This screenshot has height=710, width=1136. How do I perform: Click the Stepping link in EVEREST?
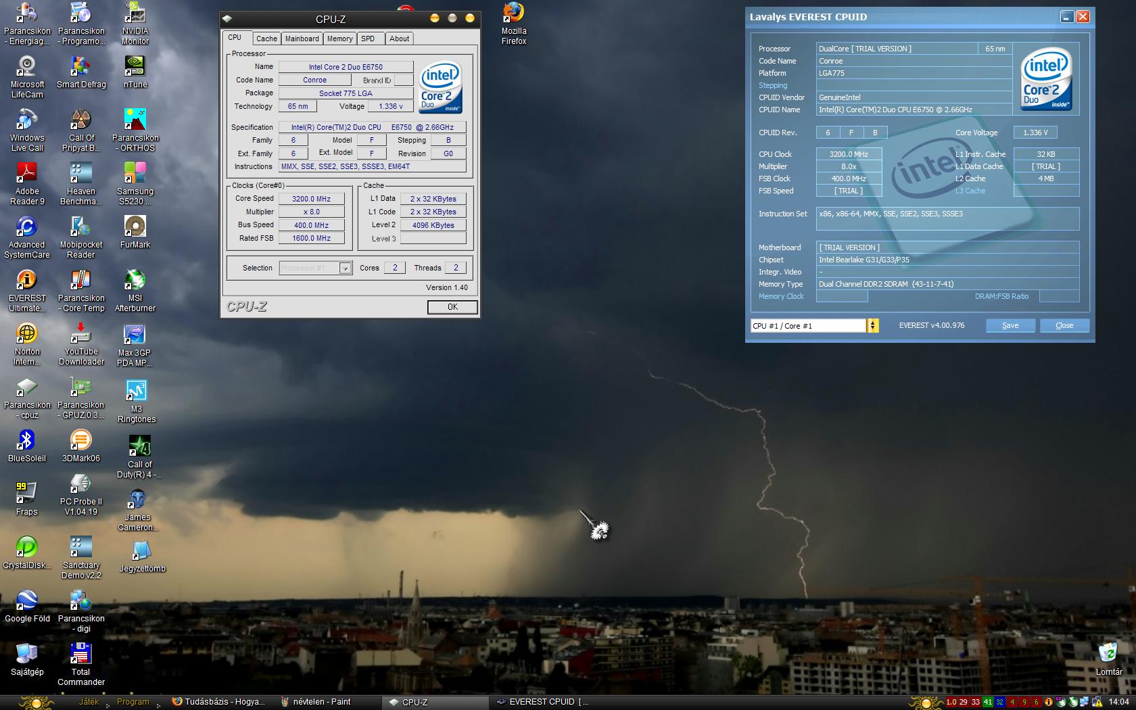pos(773,85)
